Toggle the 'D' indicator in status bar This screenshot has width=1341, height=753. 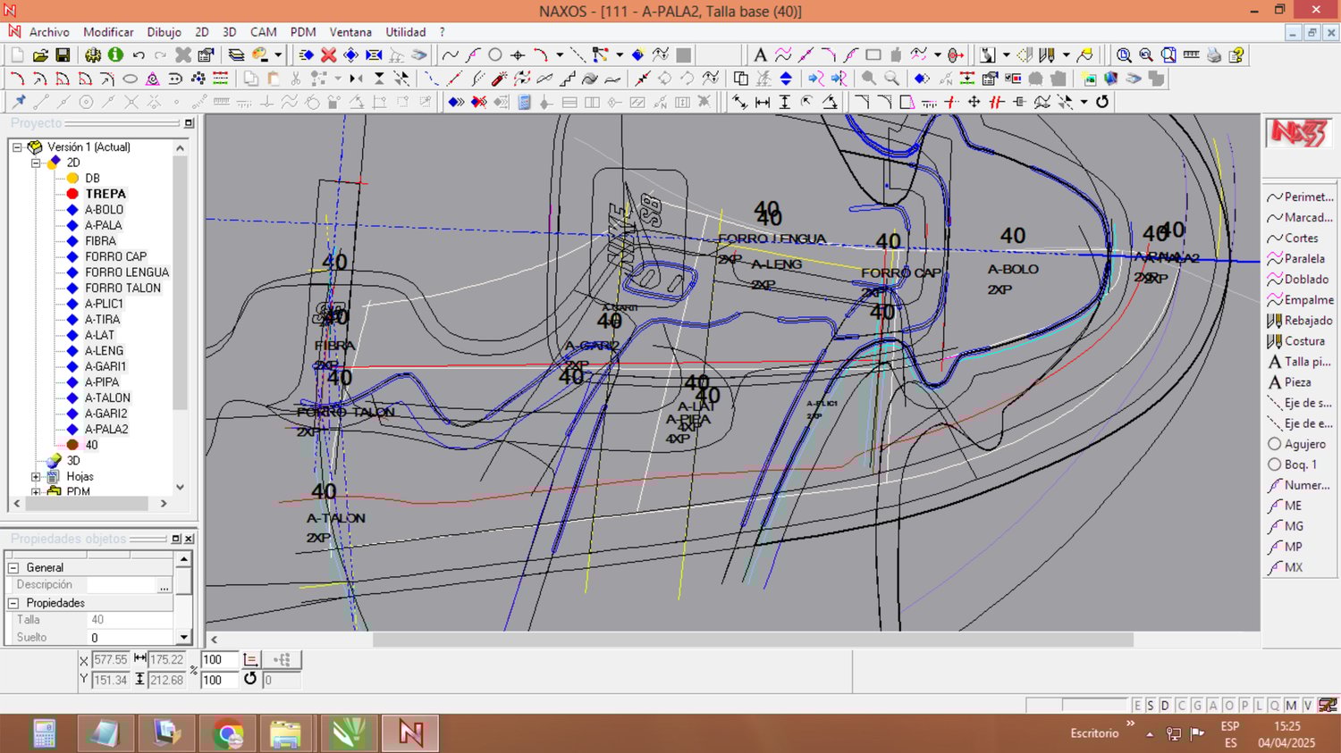coord(1165,706)
